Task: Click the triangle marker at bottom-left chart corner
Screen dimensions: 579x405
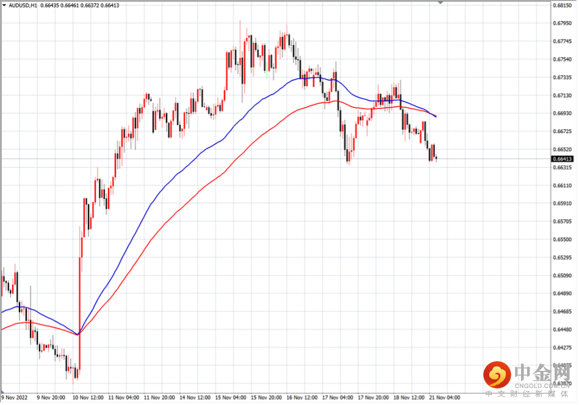Action: click(x=3, y=392)
